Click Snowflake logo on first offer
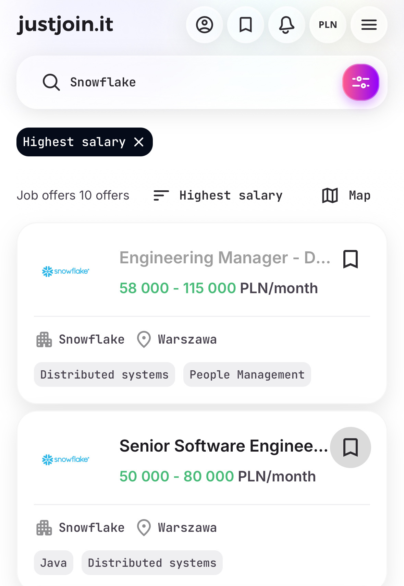This screenshot has width=404, height=586. pyautogui.click(x=65, y=271)
